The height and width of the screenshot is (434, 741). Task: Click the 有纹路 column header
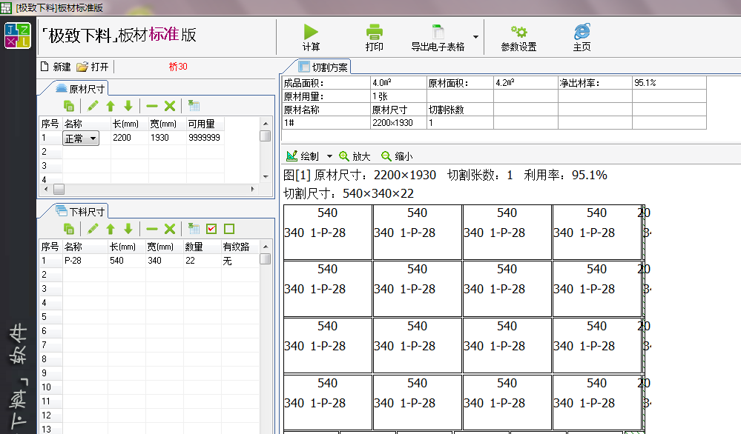tap(240, 247)
